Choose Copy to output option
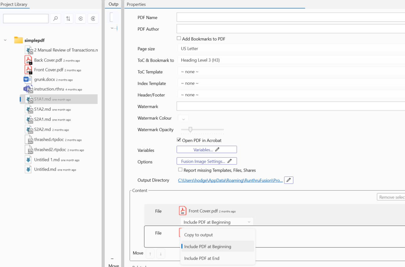Screen dimensions: 405x267 [x=199, y=235]
